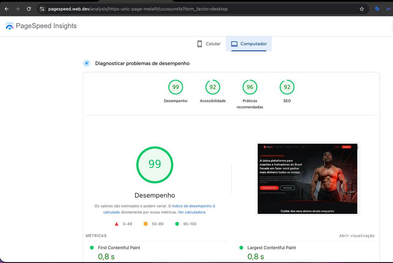Bookmark the page using the star icon
The image size is (393, 263).
point(362,9)
